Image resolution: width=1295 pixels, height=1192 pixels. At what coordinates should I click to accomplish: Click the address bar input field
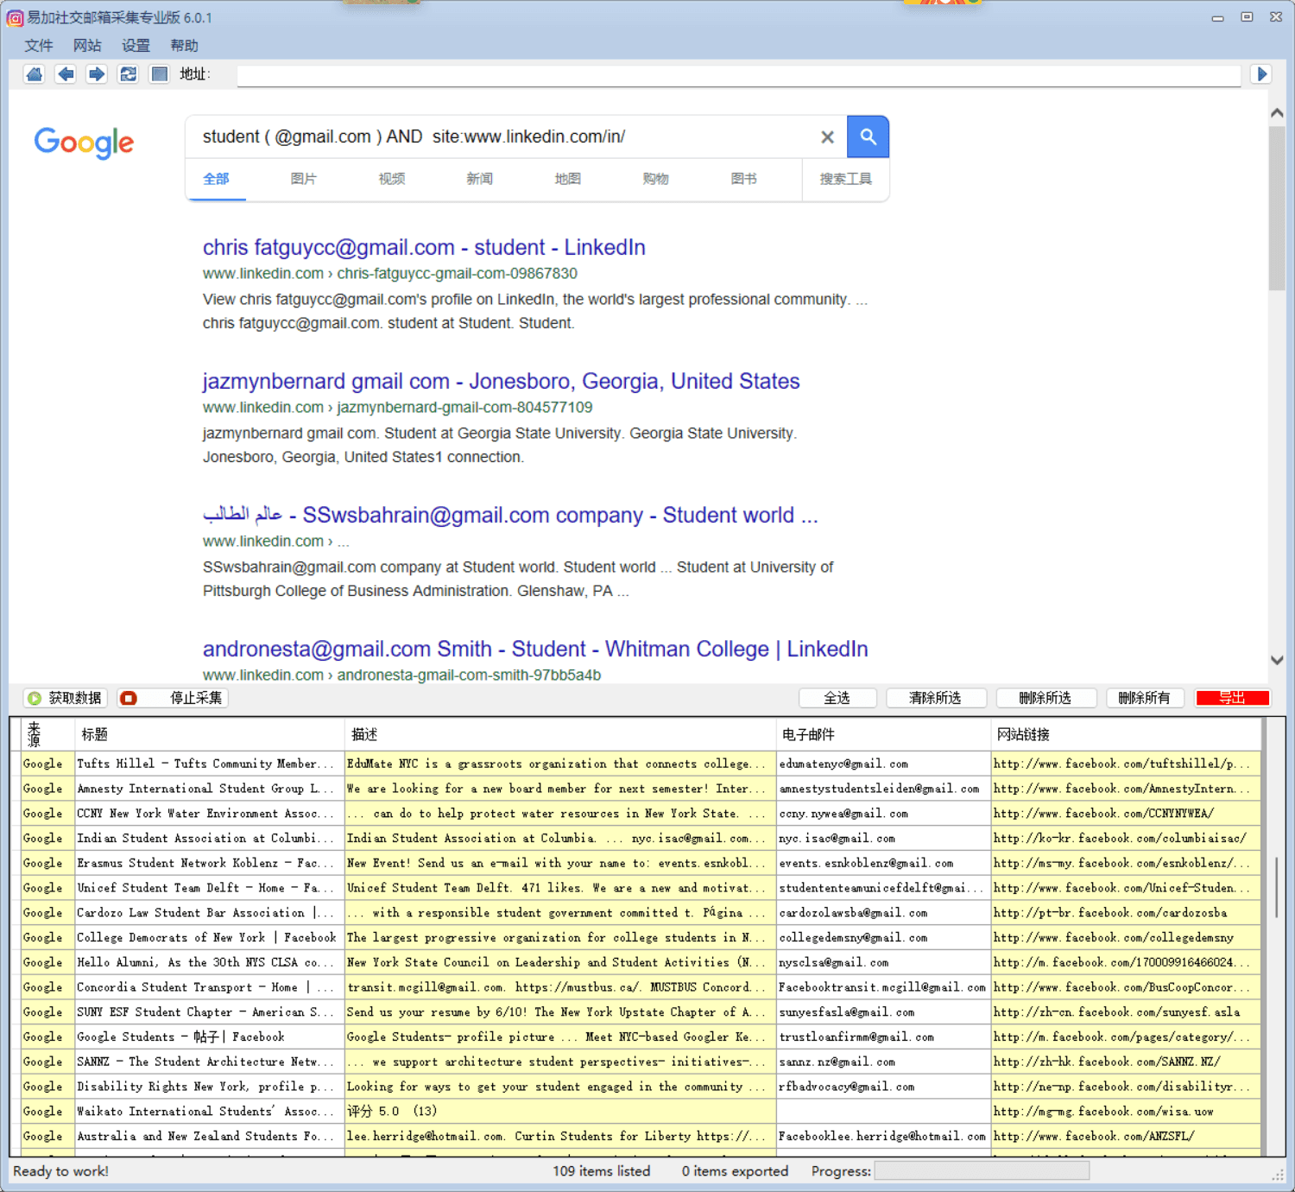click(739, 75)
